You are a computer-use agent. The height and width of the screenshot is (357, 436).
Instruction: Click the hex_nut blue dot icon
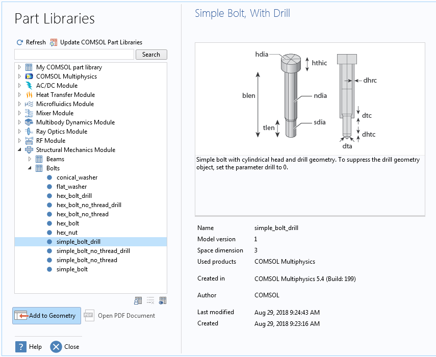49,233
